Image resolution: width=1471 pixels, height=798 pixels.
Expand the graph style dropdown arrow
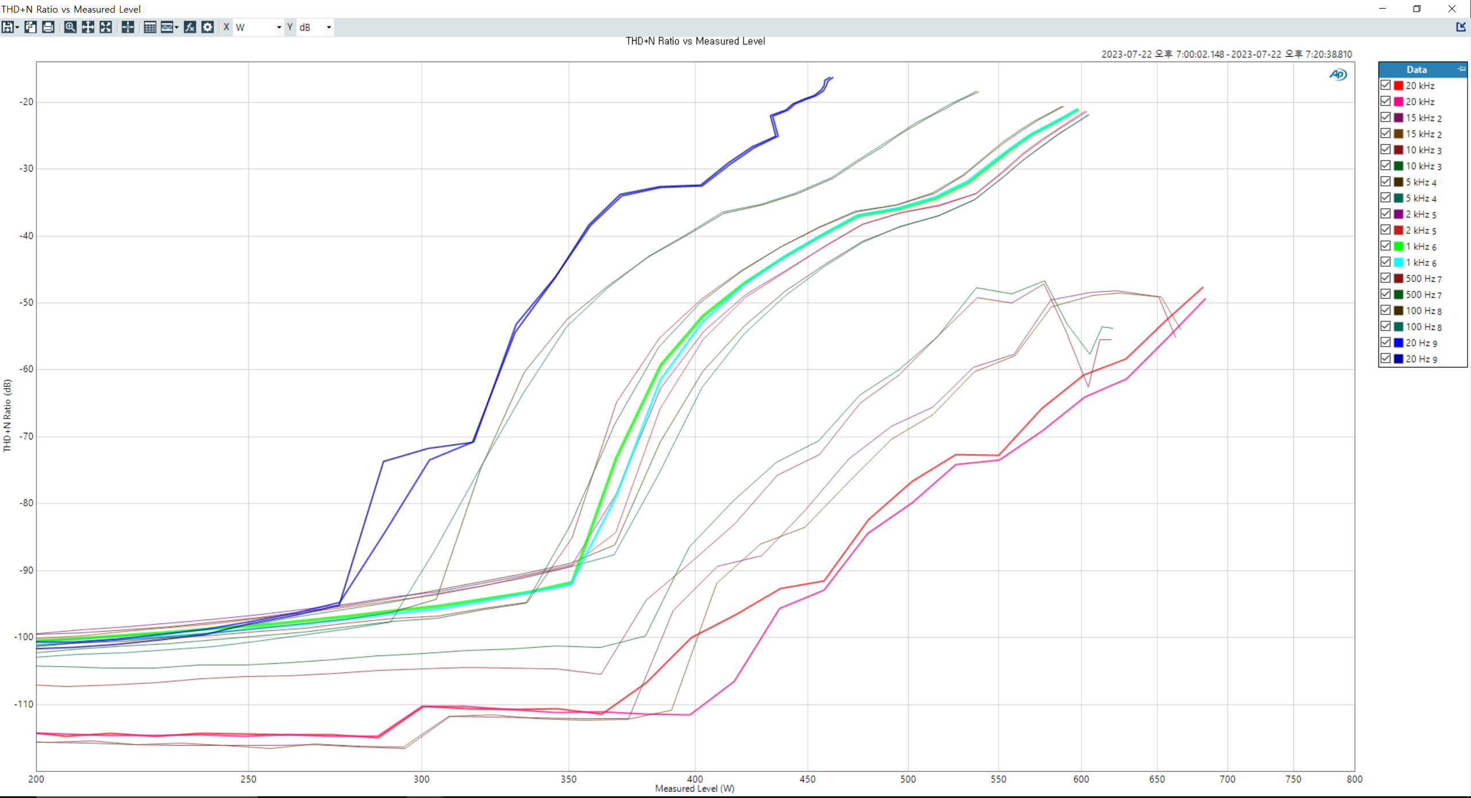click(176, 27)
